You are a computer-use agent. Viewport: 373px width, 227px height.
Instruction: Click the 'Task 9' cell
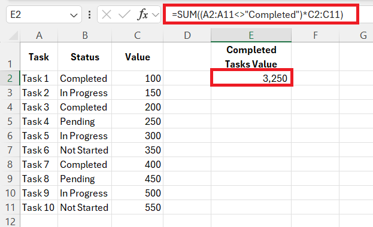pos(39,193)
